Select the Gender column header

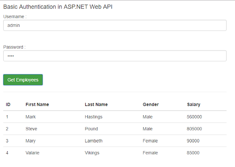tap(151, 104)
